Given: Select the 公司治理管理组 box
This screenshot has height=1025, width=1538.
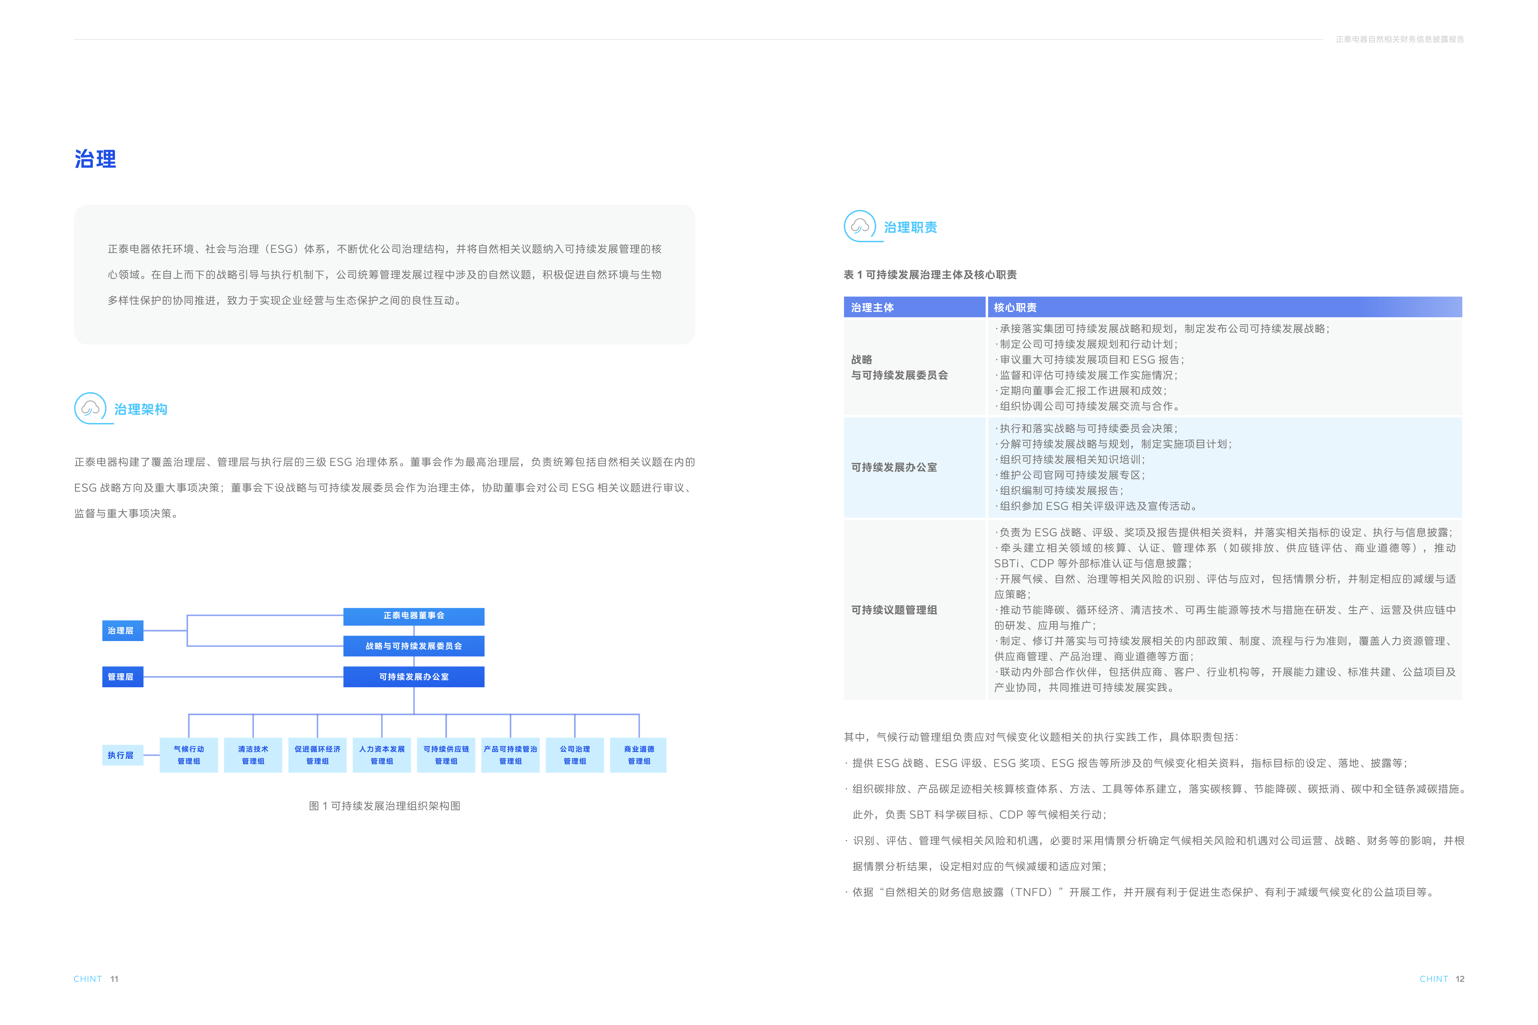Looking at the screenshot, I should pyautogui.click(x=575, y=755).
